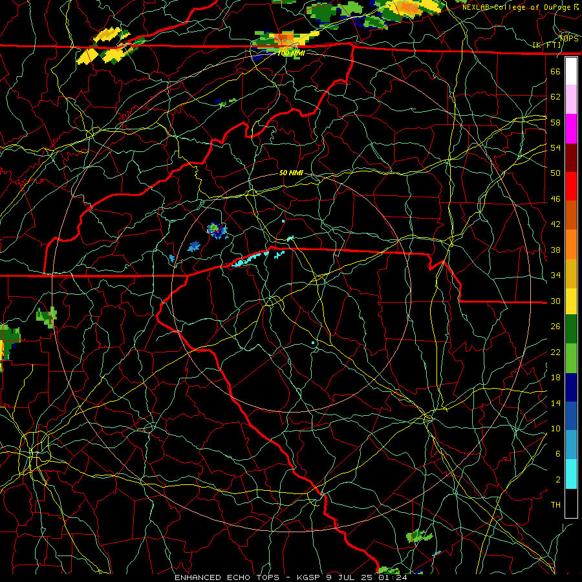Pick the dark green legend swatch
The image size is (582, 582).
tap(571, 329)
